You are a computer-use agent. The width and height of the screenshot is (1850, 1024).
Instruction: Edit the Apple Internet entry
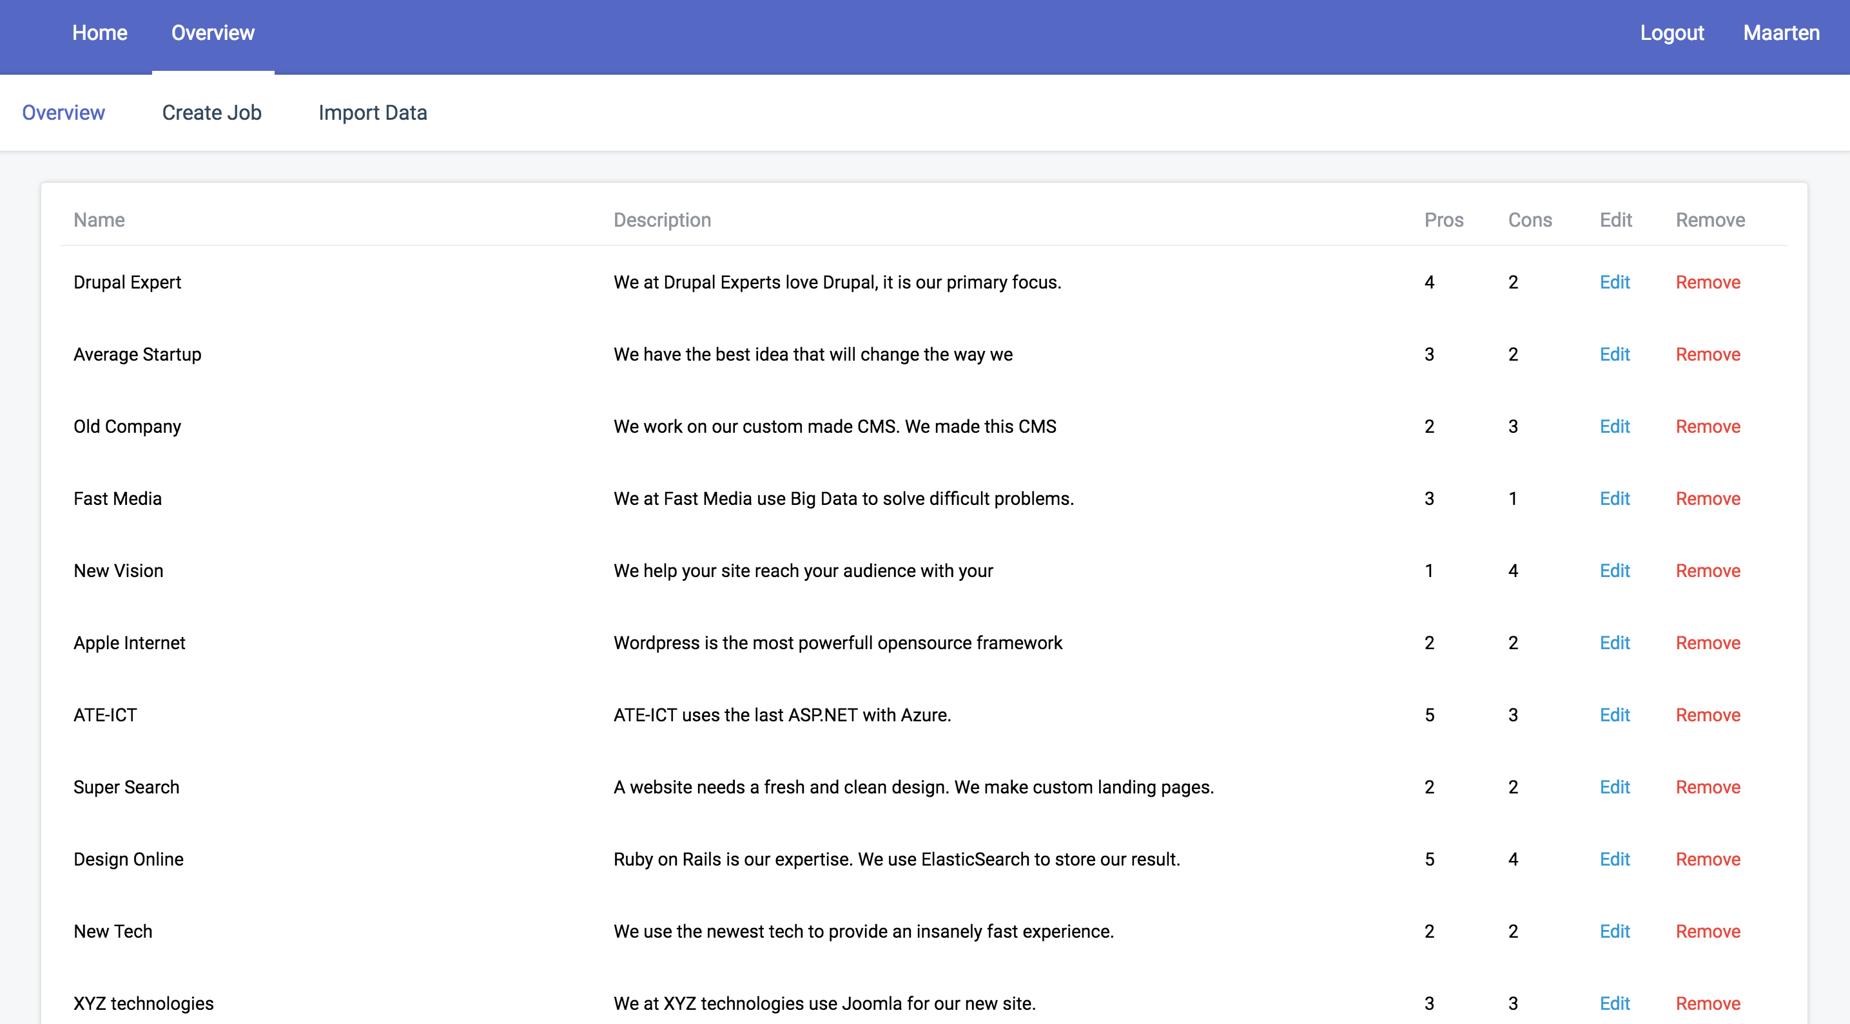[1613, 643]
